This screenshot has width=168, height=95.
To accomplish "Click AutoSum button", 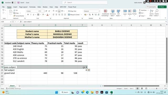I will pyautogui.click(x=143, y=10).
